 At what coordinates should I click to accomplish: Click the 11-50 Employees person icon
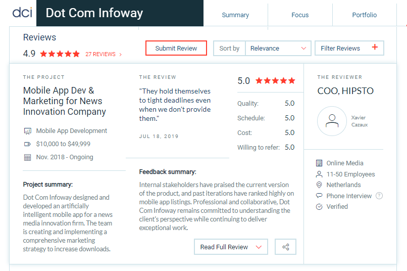point(319,174)
